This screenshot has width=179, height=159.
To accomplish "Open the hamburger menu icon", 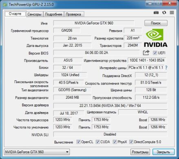I will 172,13.
